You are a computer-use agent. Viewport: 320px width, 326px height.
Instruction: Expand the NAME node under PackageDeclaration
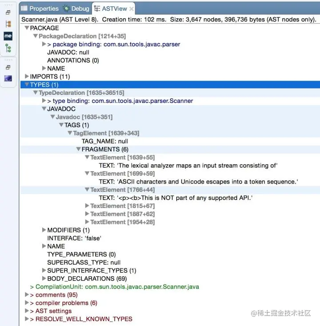pos(44,68)
